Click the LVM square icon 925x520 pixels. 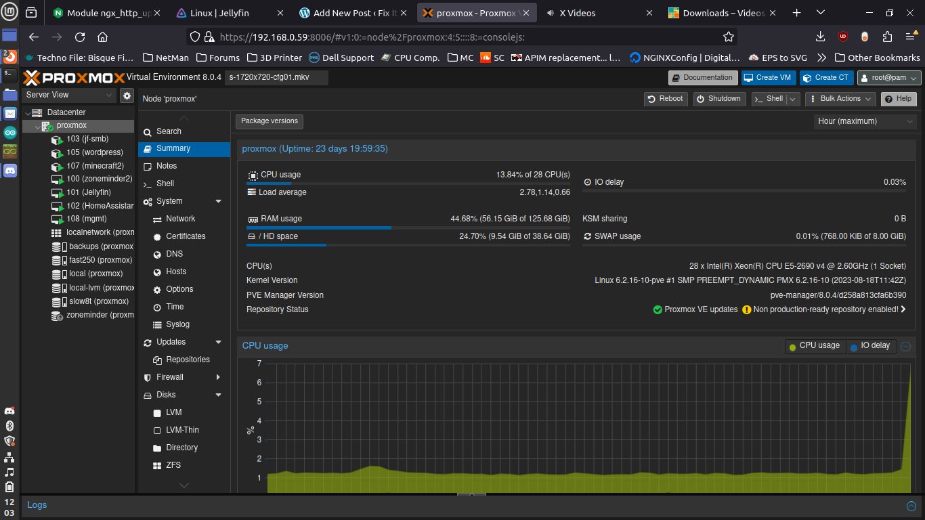pyautogui.click(x=157, y=412)
